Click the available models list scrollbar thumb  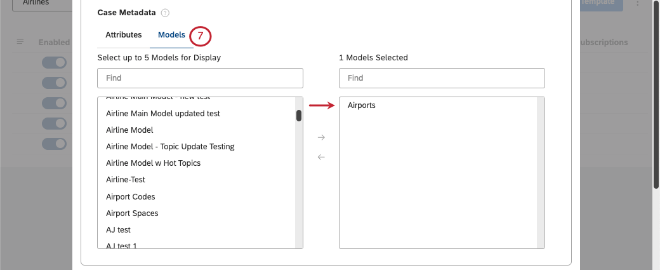pyautogui.click(x=299, y=116)
